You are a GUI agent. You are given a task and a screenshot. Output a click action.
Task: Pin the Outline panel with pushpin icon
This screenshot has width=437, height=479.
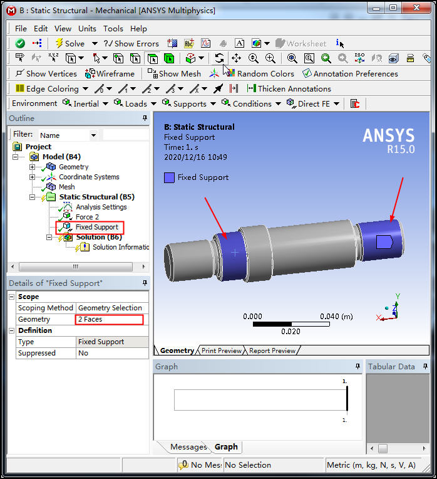pyautogui.click(x=145, y=118)
